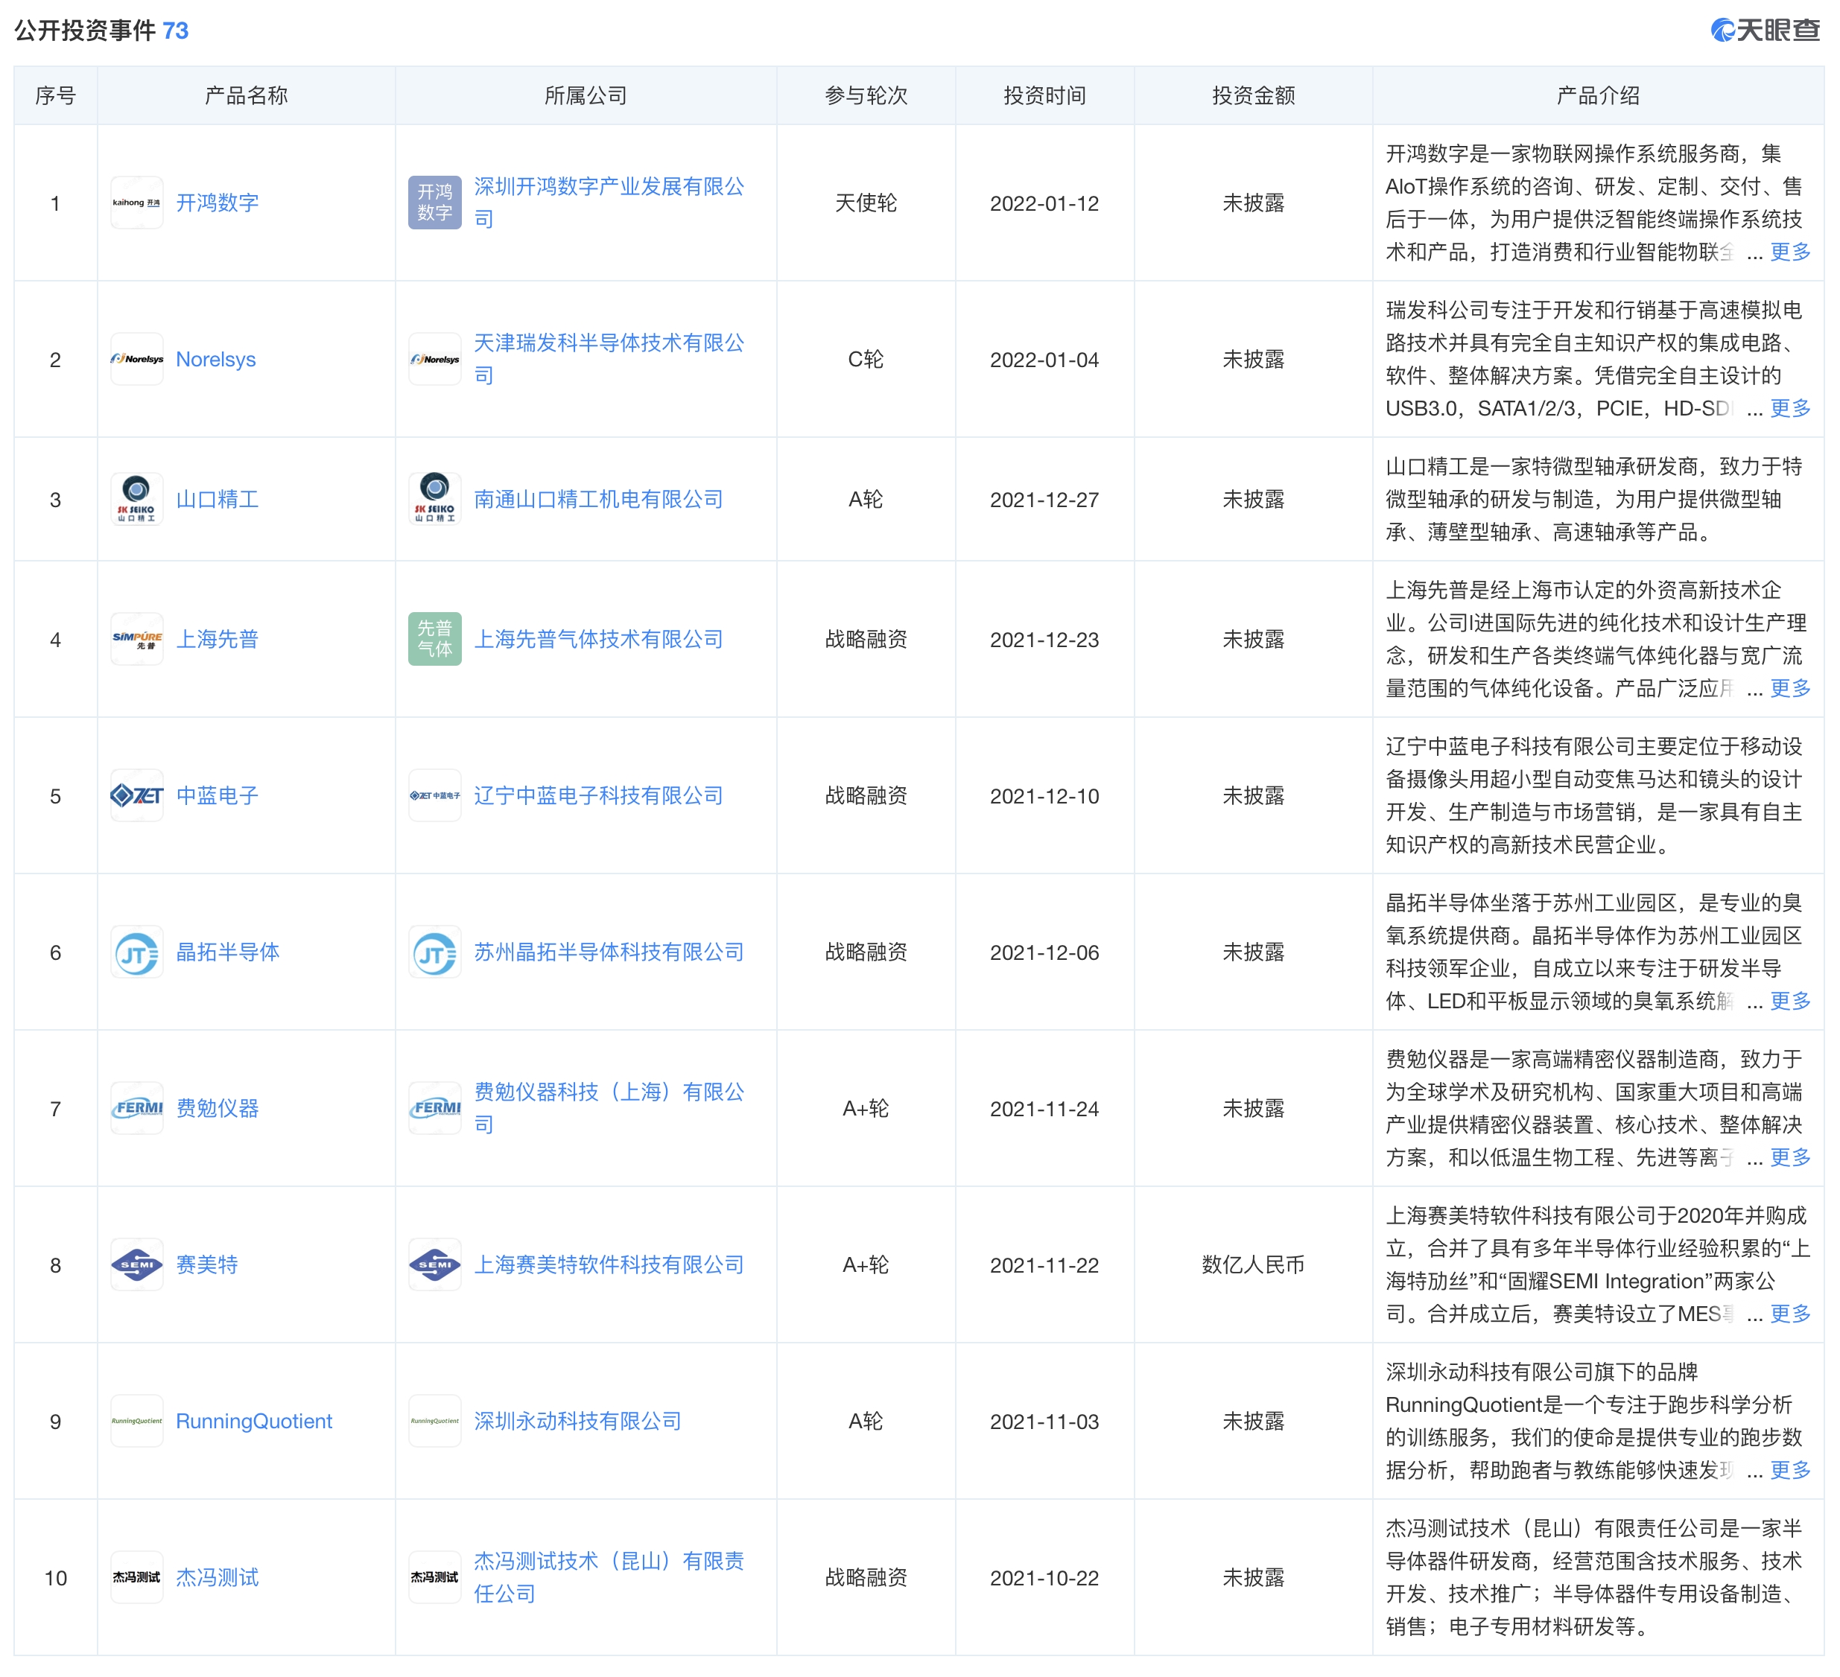Screen dimensions: 1840x1677
Task: Select the JT 晶拓半导体 logo
Action: pos(138,952)
